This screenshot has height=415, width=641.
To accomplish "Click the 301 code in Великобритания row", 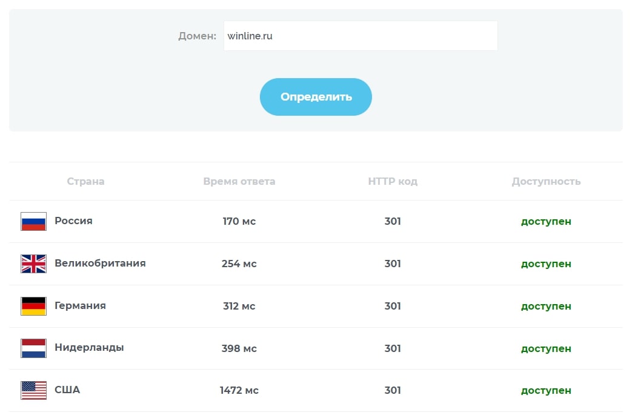I will [x=393, y=264].
